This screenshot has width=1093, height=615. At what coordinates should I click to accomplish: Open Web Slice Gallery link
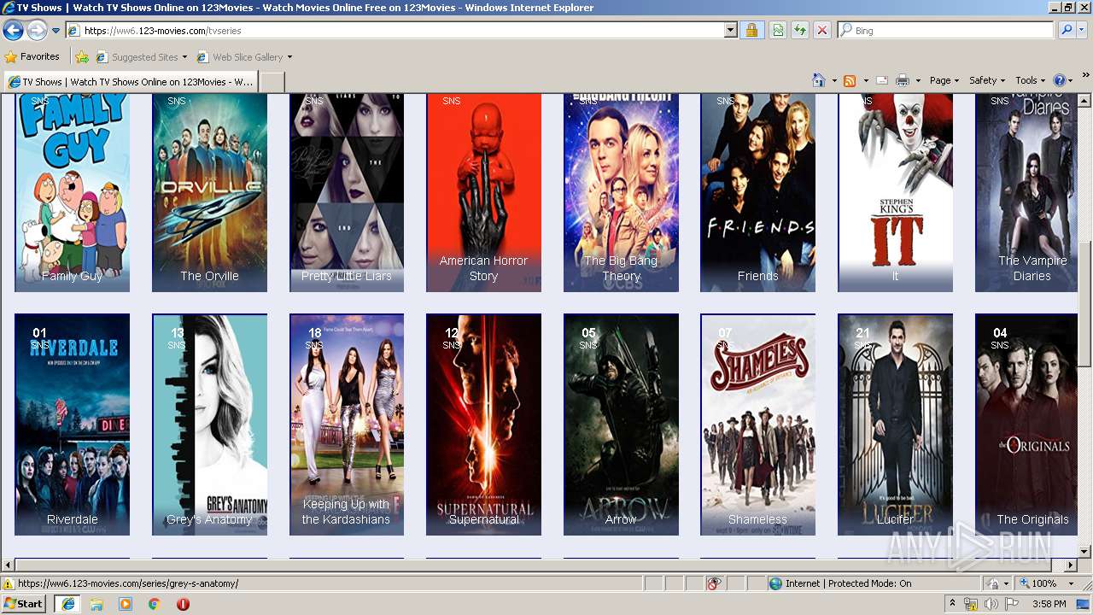click(x=240, y=57)
